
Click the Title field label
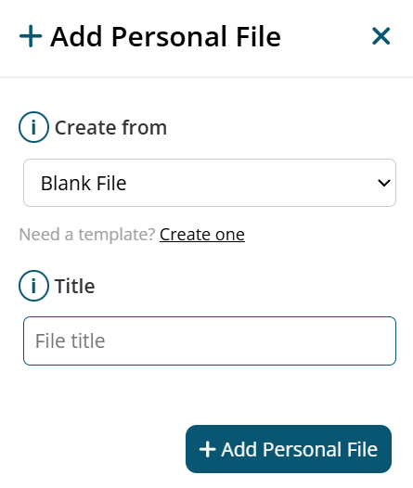pyautogui.click(x=74, y=286)
